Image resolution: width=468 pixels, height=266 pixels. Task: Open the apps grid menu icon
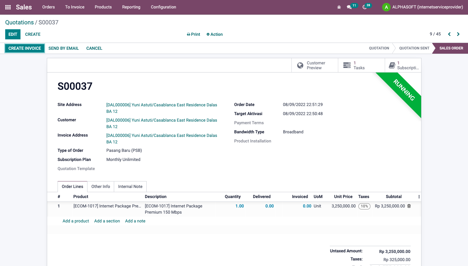tap(8, 7)
